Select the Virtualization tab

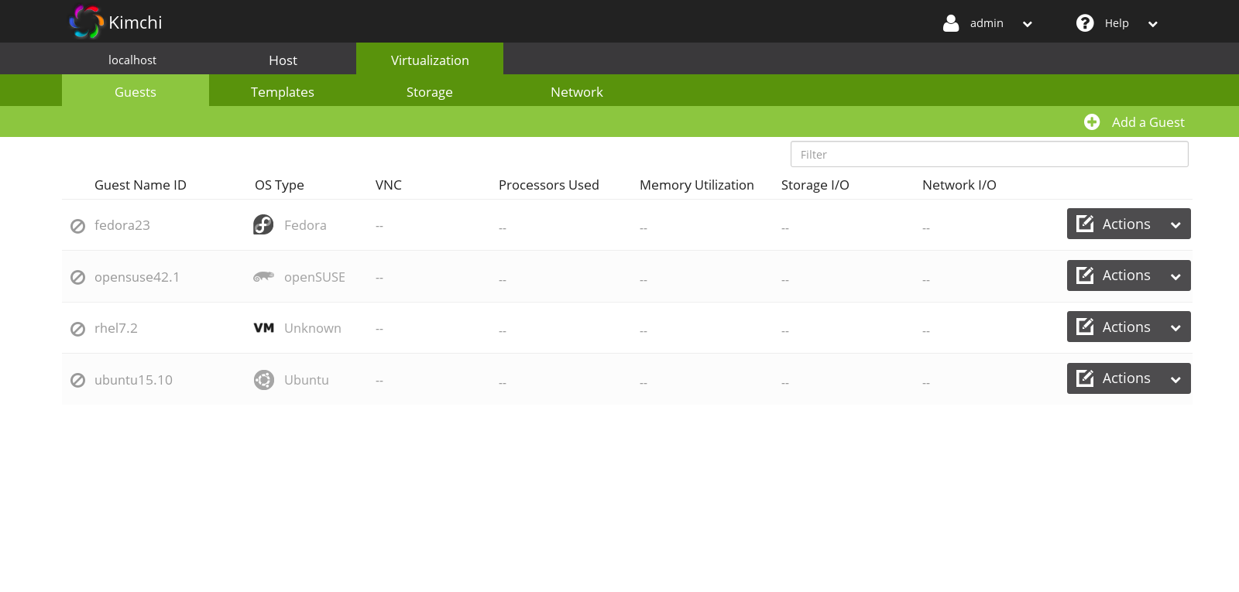click(430, 60)
